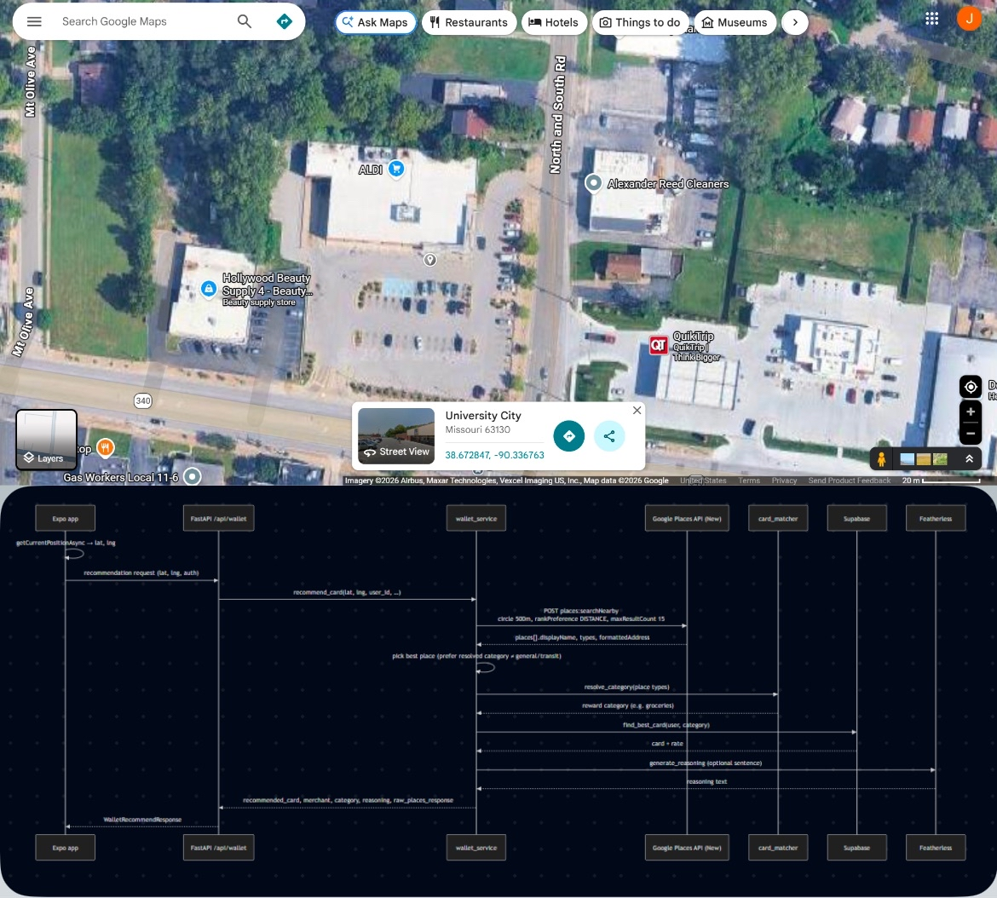Select top Google Places API (New) box
The height and width of the screenshot is (898, 997).
[x=687, y=518]
